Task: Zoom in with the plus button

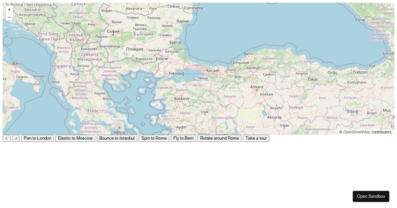Action: (9, 10)
